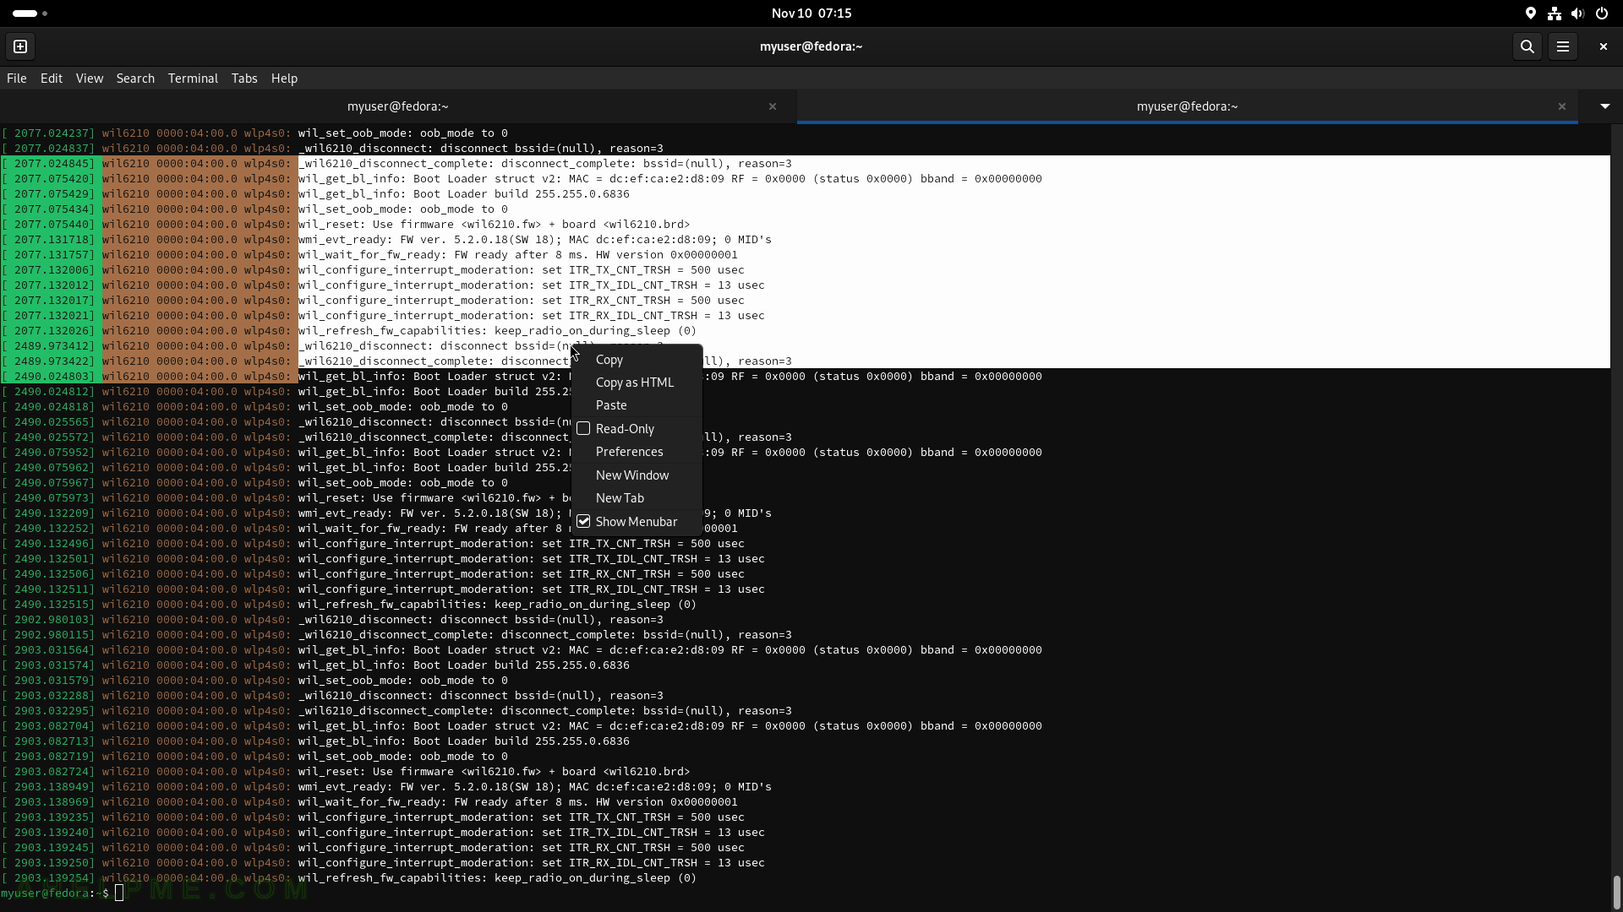Expand the tab list dropdown arrow

pos(1604,106)
